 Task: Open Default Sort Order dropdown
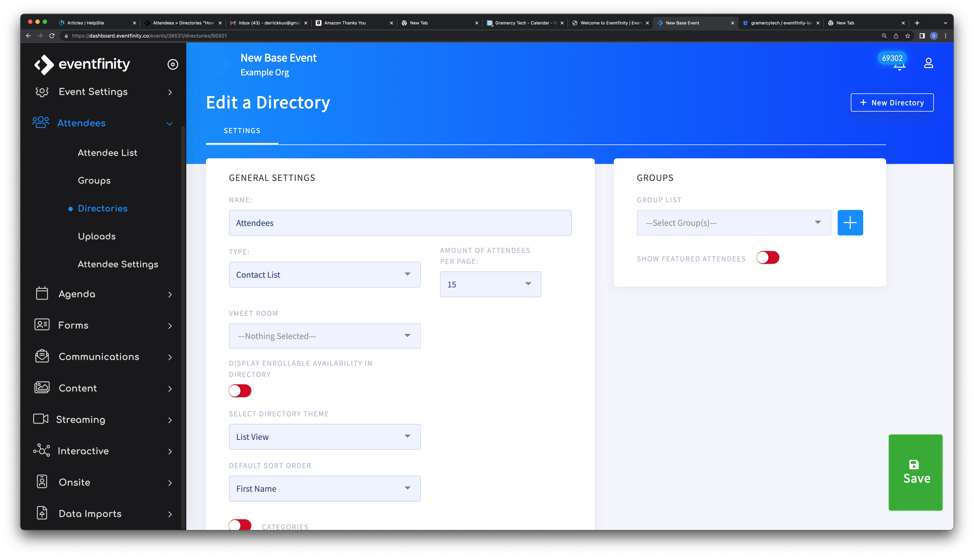324,488
